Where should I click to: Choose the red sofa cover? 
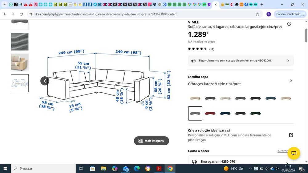click(210, 113)
